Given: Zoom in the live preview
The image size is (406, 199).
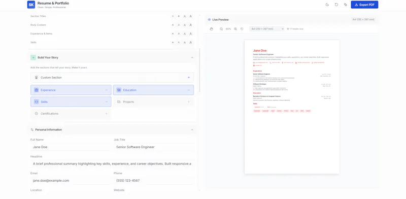Looking at the screenshot, I should (235, 29).
